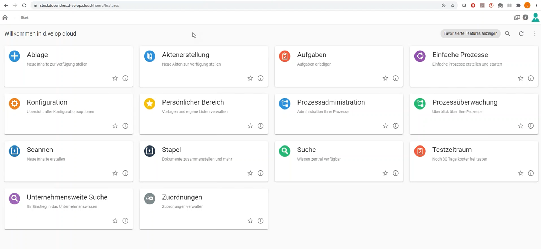Favorite the Stapel feature star
The image size is (541, 249).
coord(250,173)
